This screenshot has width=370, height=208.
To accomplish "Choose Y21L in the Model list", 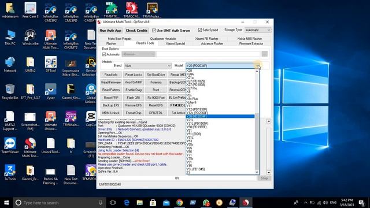I will 220,120.
